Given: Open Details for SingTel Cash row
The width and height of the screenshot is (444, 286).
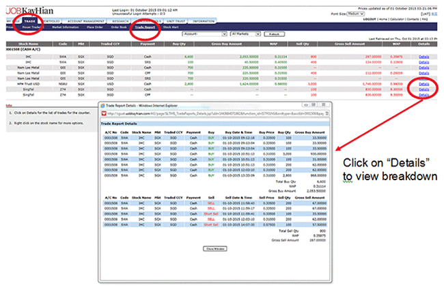Looking at the screenshot, I should point(424,89).
